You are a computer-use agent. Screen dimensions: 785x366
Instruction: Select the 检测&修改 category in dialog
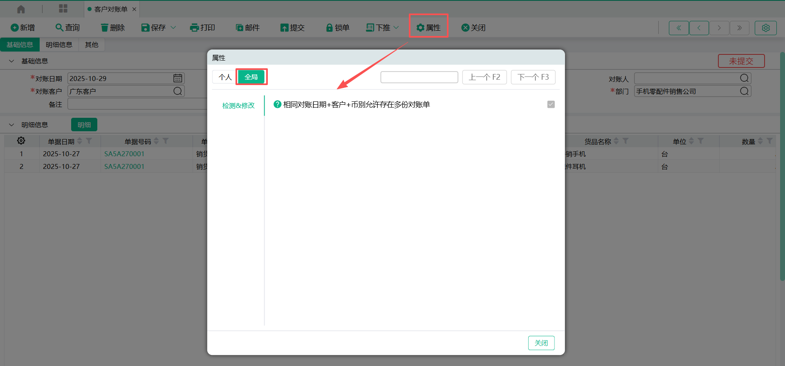point(238,106)
